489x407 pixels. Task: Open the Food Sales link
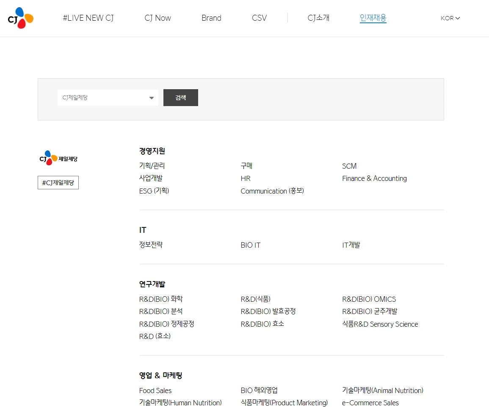(x=155, y=391)
